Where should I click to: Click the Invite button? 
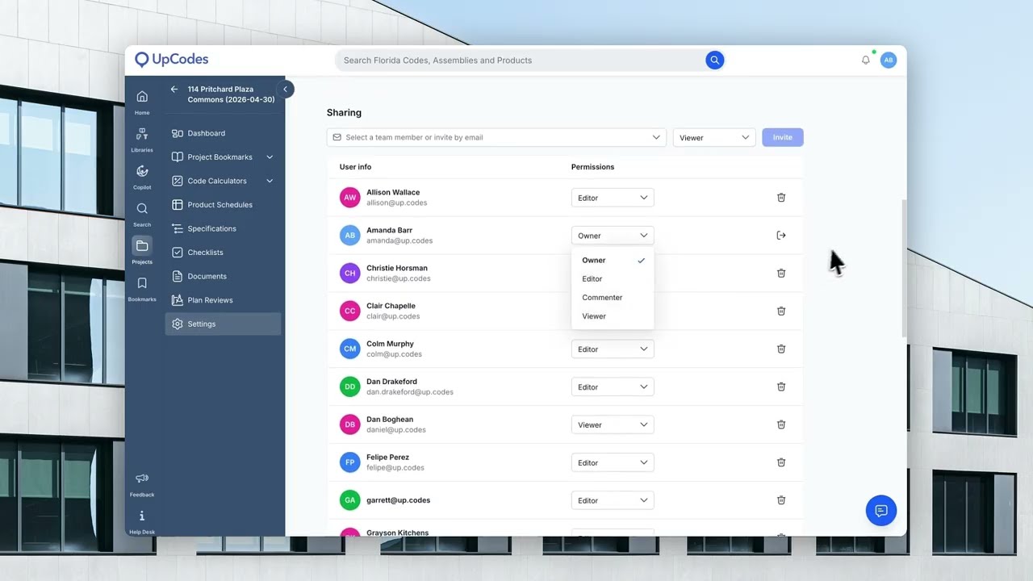coord(783,137)
